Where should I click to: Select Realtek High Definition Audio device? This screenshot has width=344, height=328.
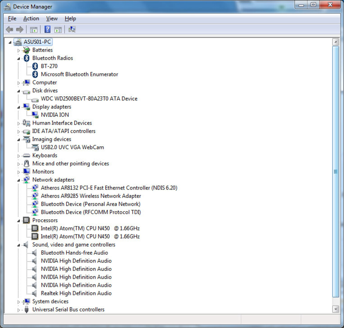(76, 293)
